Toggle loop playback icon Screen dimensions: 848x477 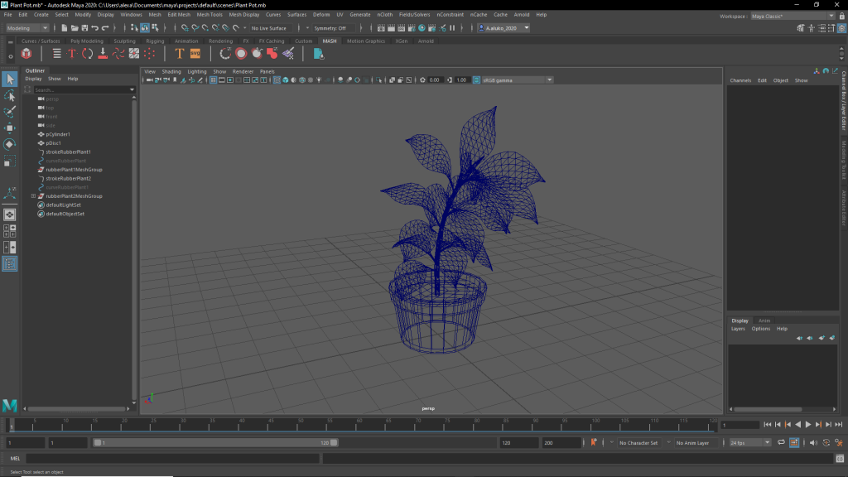781,443
